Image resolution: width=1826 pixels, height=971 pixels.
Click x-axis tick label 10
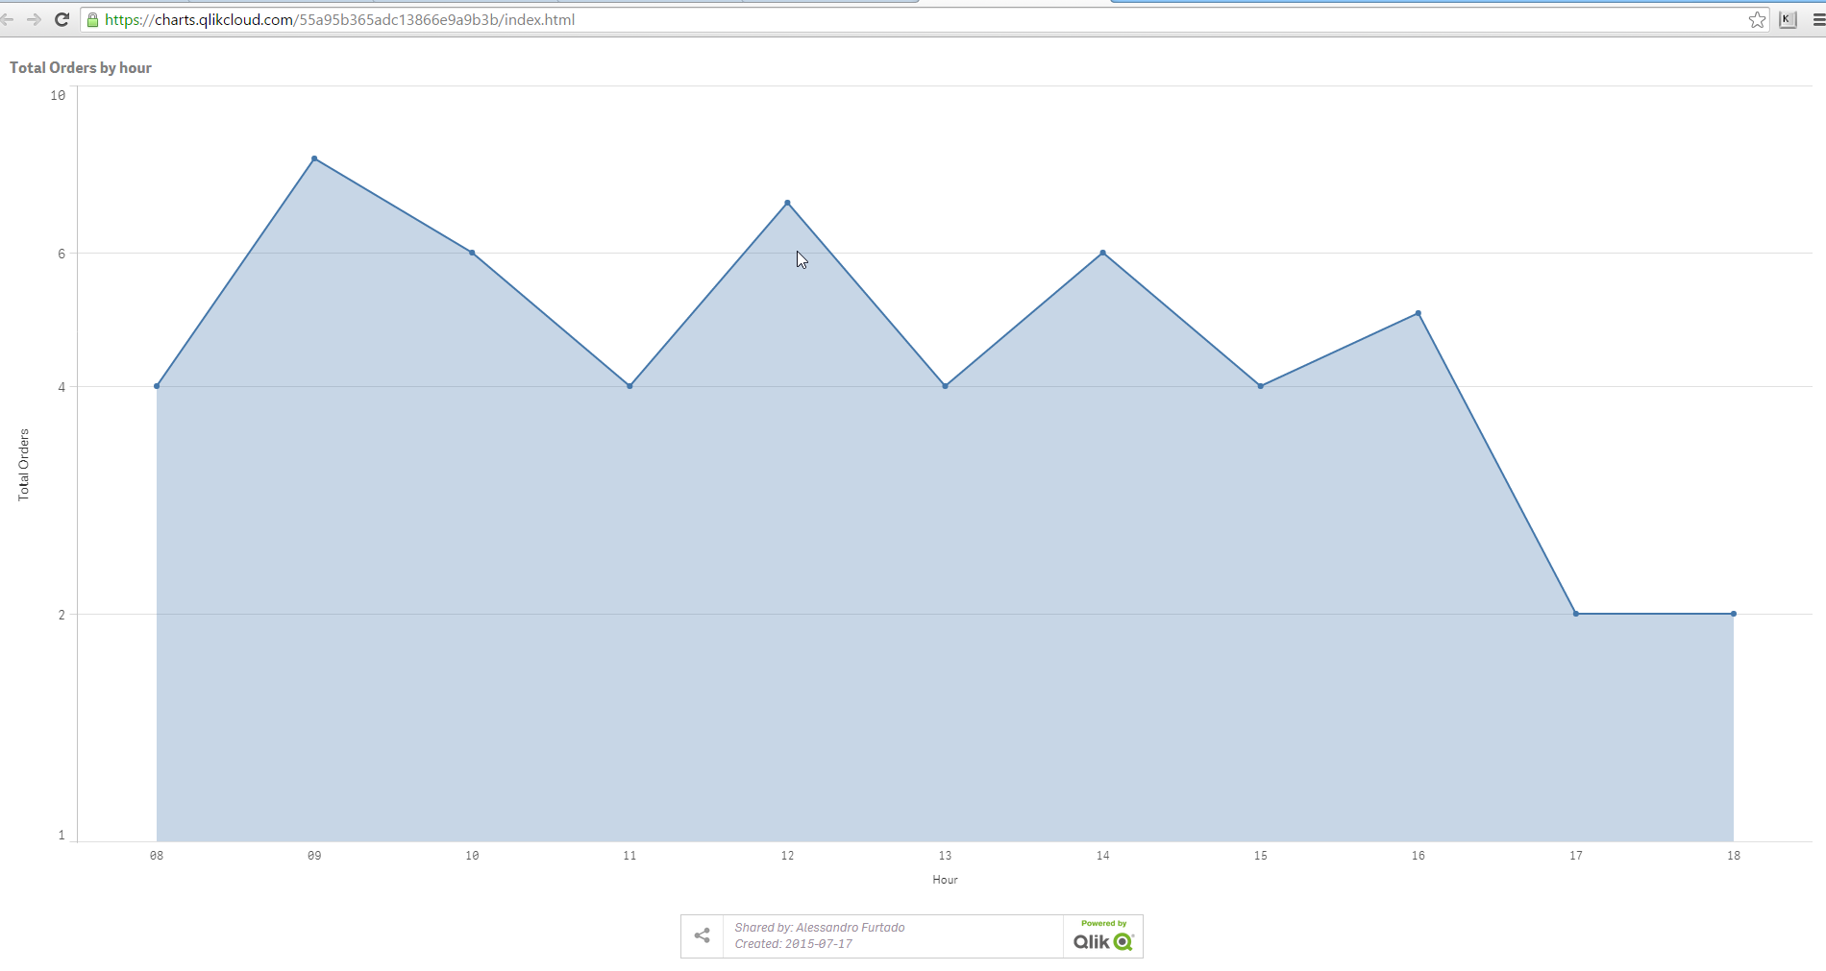[472, 855]
